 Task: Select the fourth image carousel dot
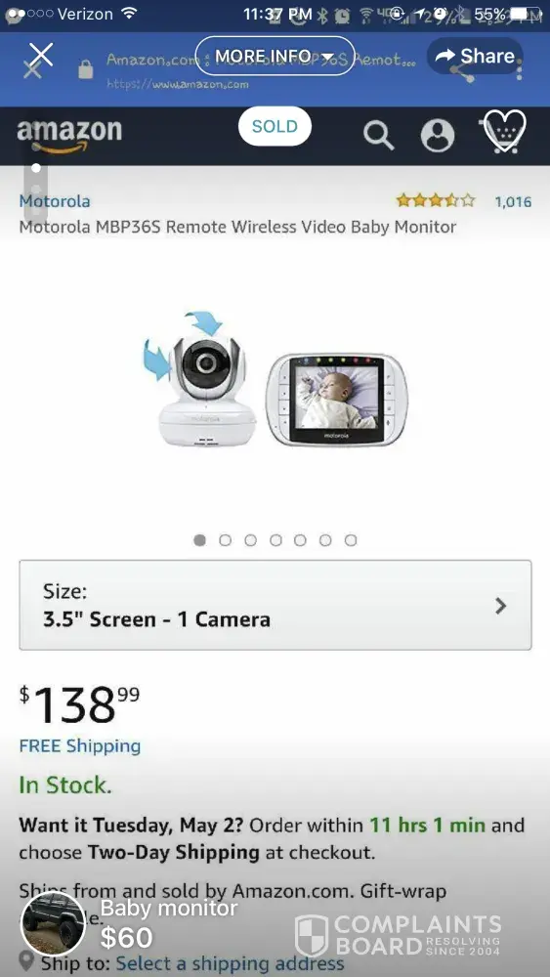pos(275,540)
